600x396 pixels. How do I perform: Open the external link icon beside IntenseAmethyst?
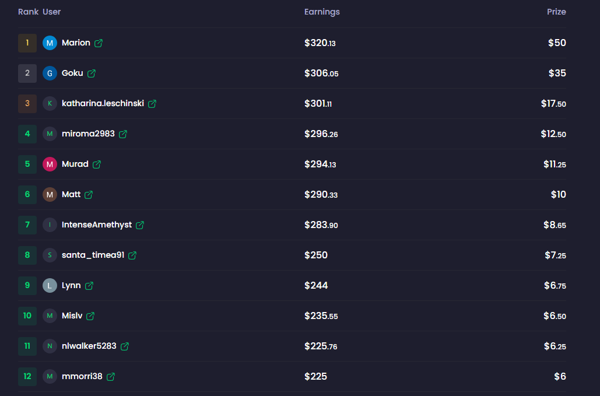(139, 225)
